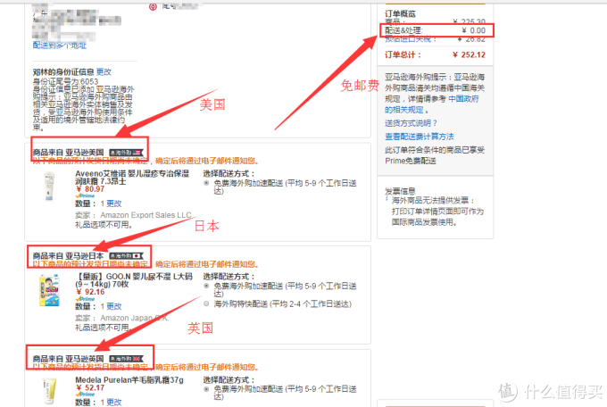607x407 pixels.
Task: Select free expedited shipping for GOO.N diapers
Action: (x=207, y=287)
